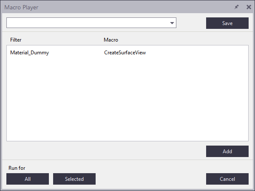Cancel the Macro Player dialog
Image resolution: width=255 pixels, height=191 pixels.
coord(227,179)
